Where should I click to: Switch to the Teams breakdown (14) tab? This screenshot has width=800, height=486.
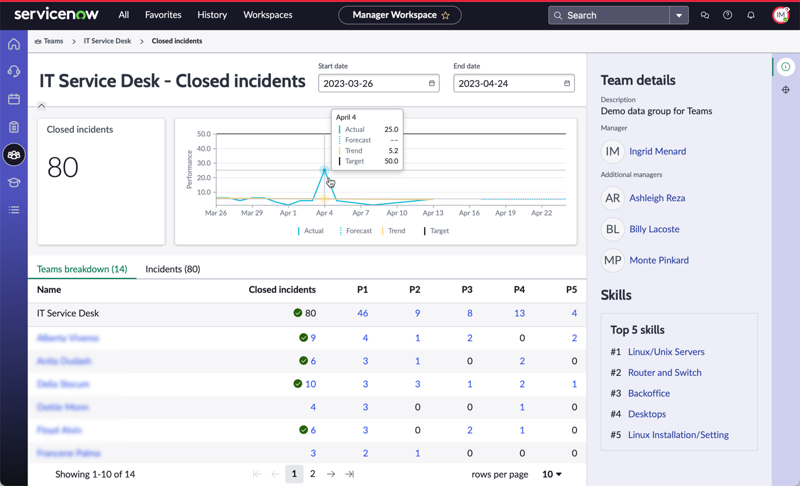[x=82, y=269]
